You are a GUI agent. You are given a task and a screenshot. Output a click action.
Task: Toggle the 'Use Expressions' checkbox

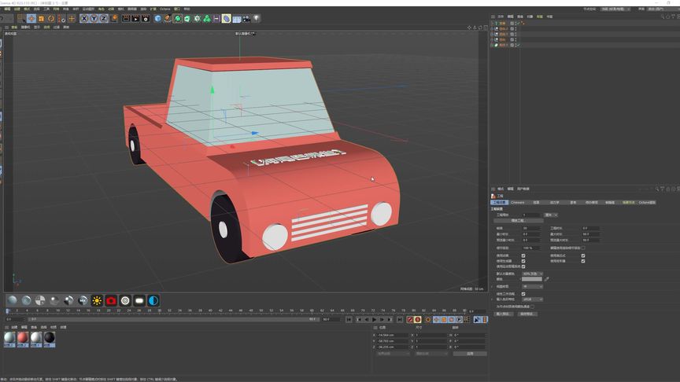click(x=583, y=255)
